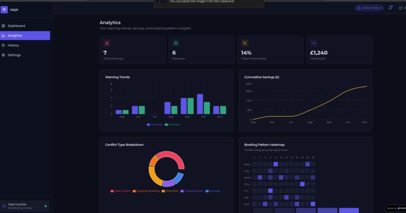
Task: Click the sign-out icon at top right
Action: (400, 8)
